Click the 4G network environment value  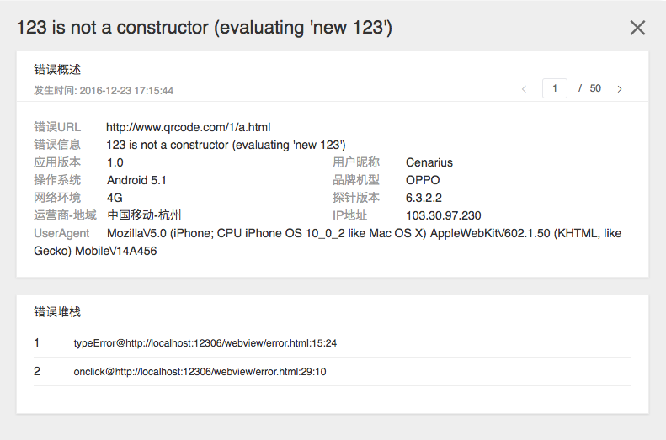point(115,198)
